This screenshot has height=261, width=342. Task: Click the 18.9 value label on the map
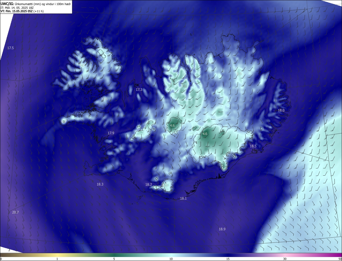222,229
